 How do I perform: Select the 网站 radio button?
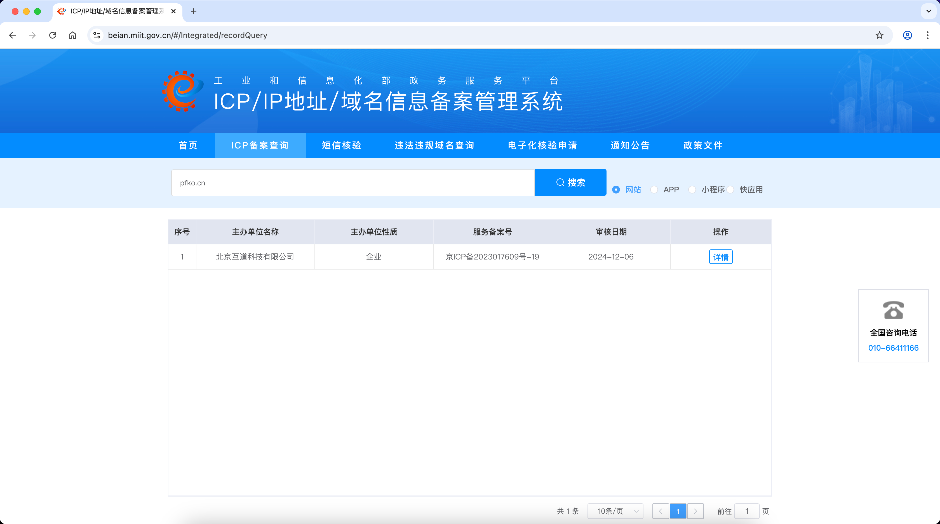pos(616,190)
